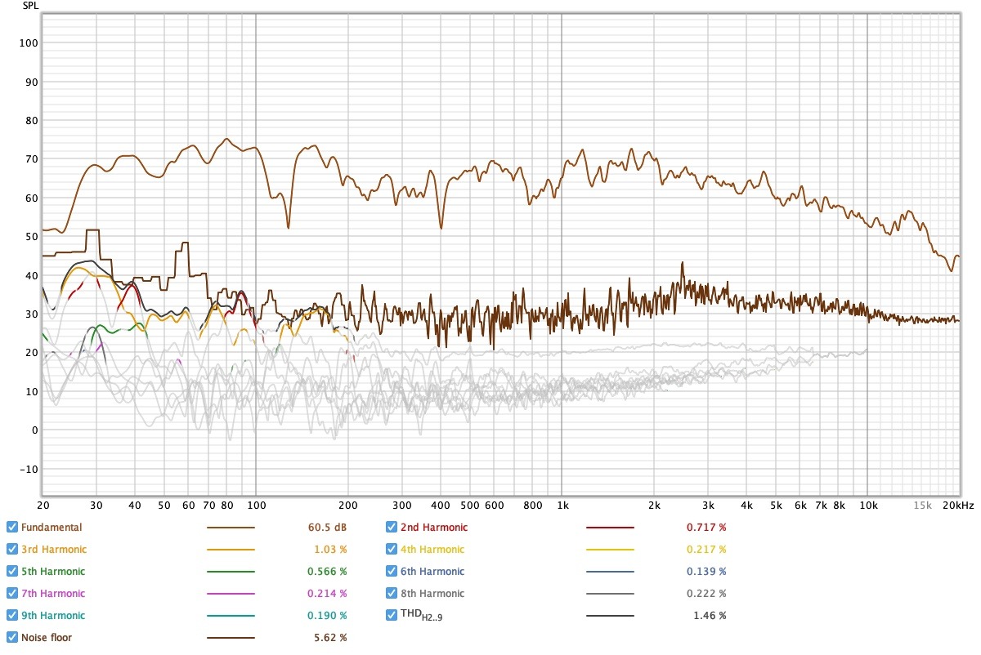
Task: Click the THD black line sample
Action: (x=610, y=616)
